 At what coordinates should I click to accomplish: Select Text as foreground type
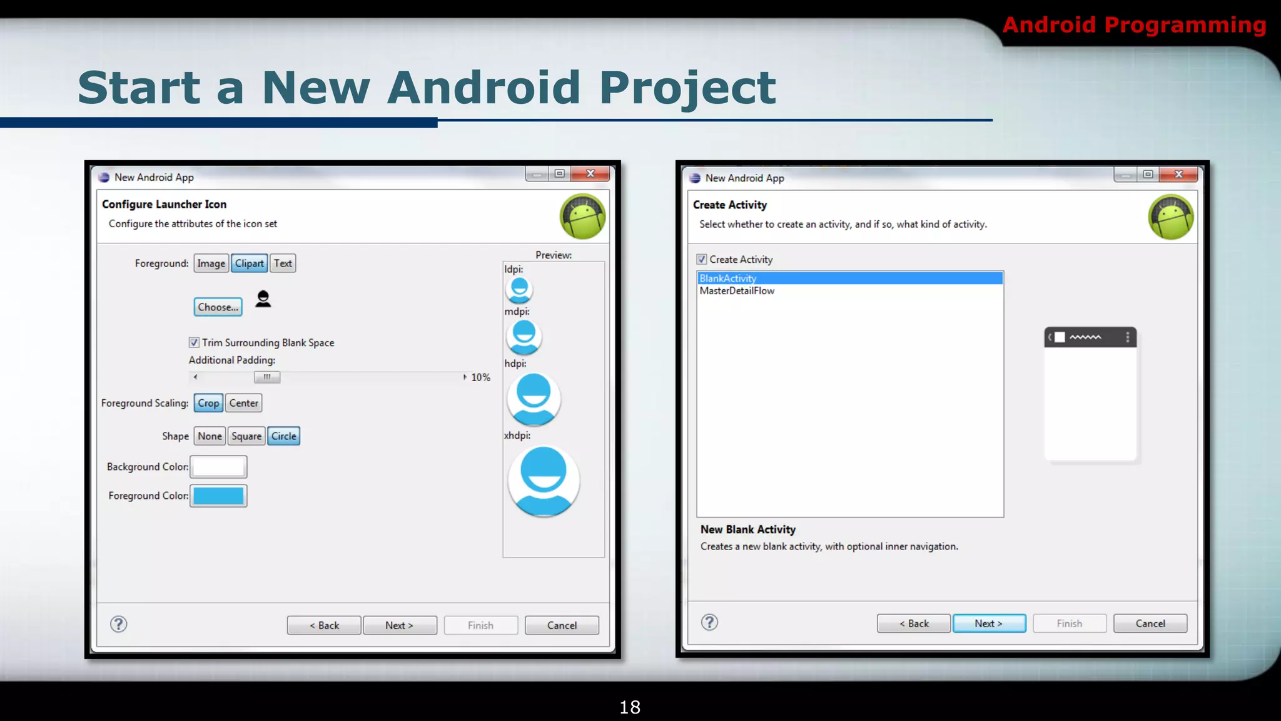point(283,263)
